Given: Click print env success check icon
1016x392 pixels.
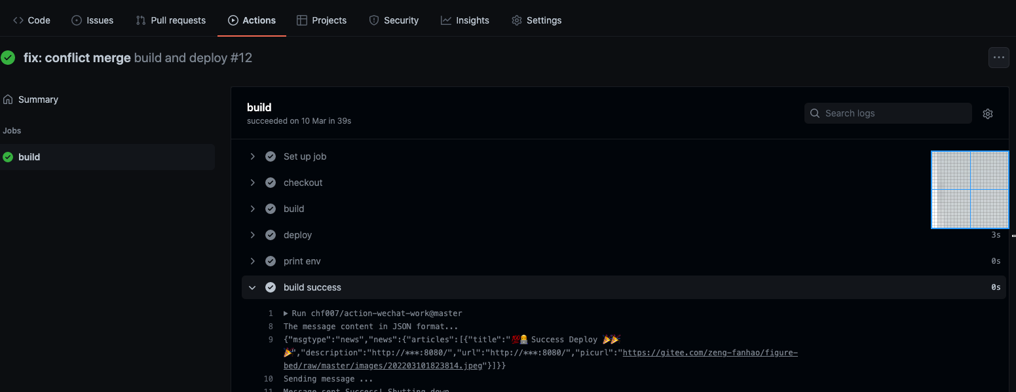Looking at the screenshot, I should coord(271,261).
